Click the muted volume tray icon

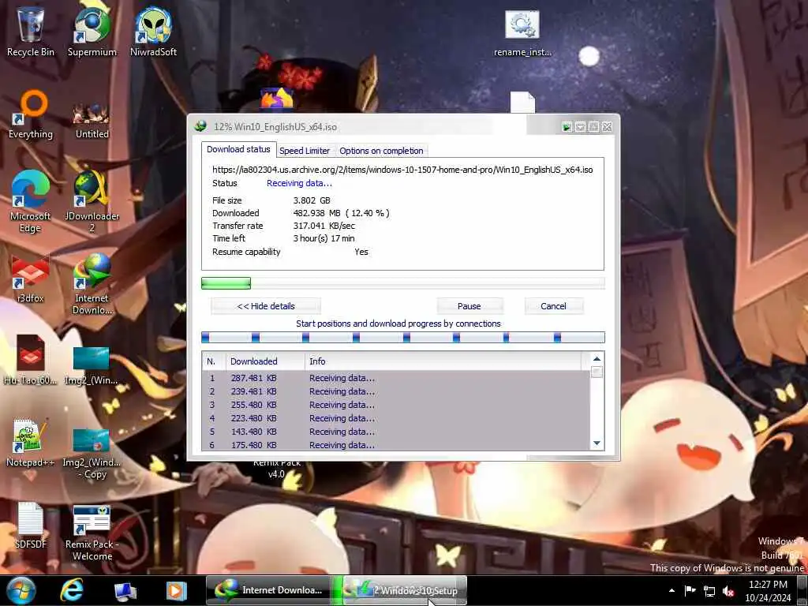coord(728,591)
